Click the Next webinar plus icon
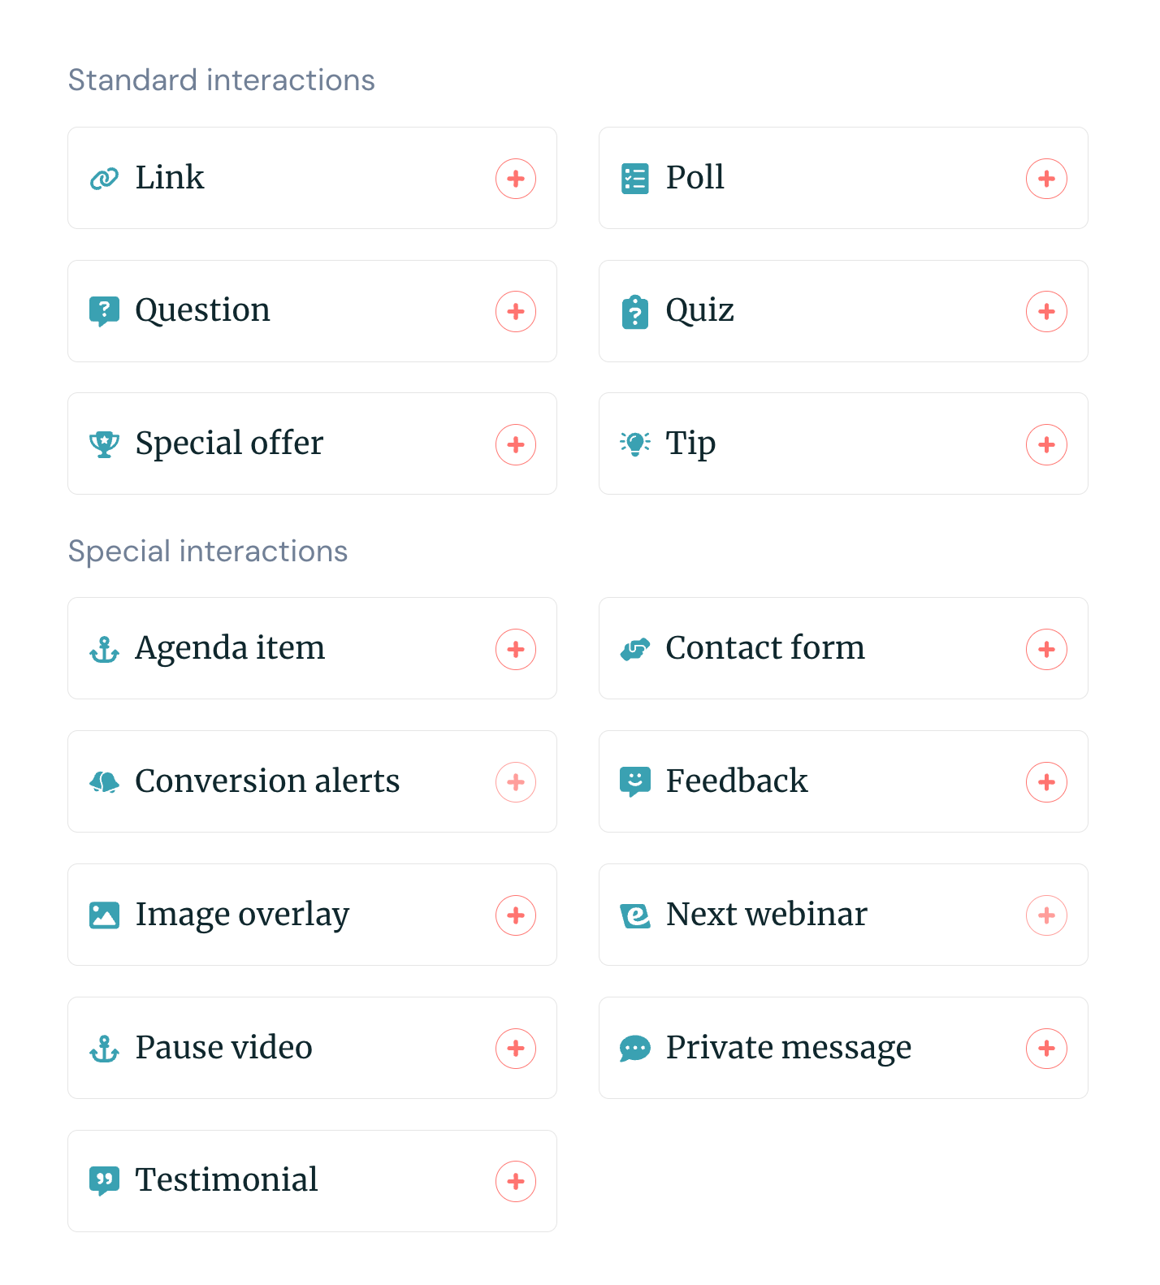Image resolution: width=1160 pixels, height=1285 pixels. coord(1046,915)
